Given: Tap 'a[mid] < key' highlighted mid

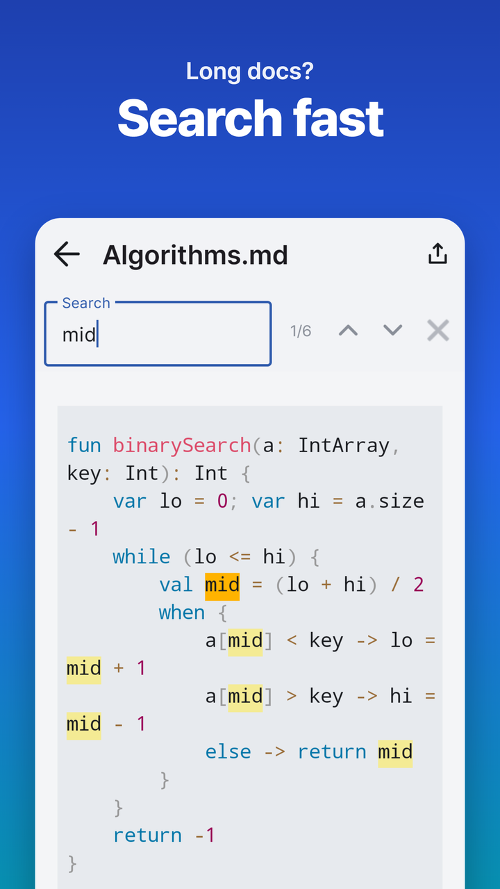Looking at the screenshot, I should point(245,640).
